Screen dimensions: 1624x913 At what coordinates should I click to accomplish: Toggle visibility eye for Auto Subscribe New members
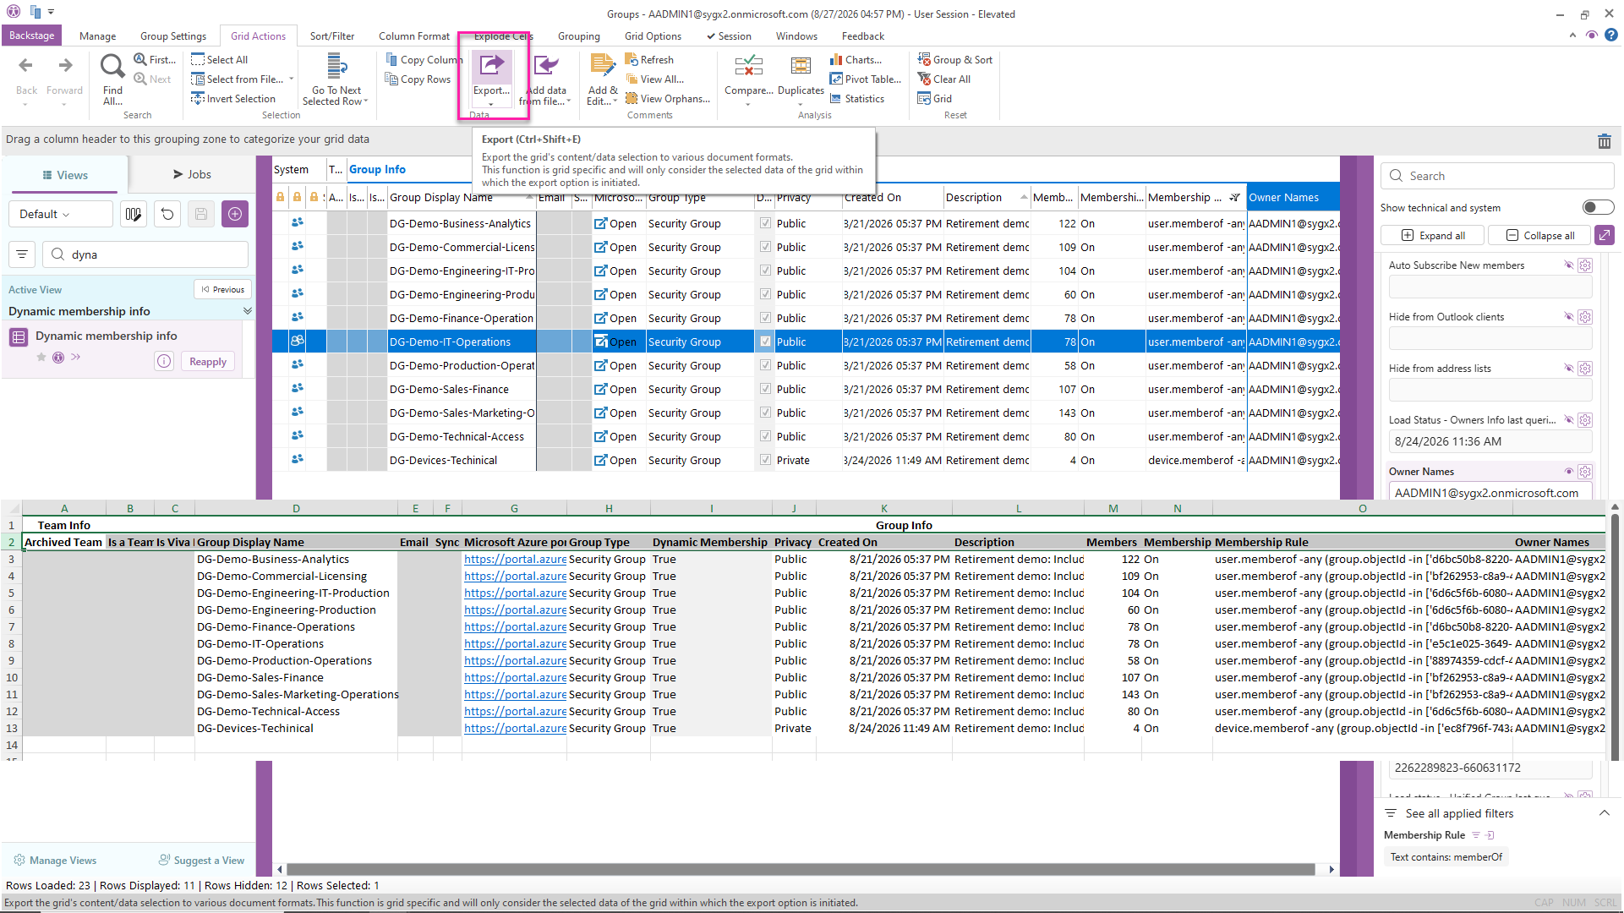[1569, 265]
